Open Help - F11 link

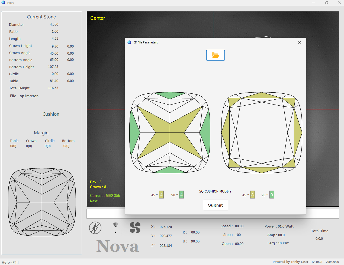point(10,262)
